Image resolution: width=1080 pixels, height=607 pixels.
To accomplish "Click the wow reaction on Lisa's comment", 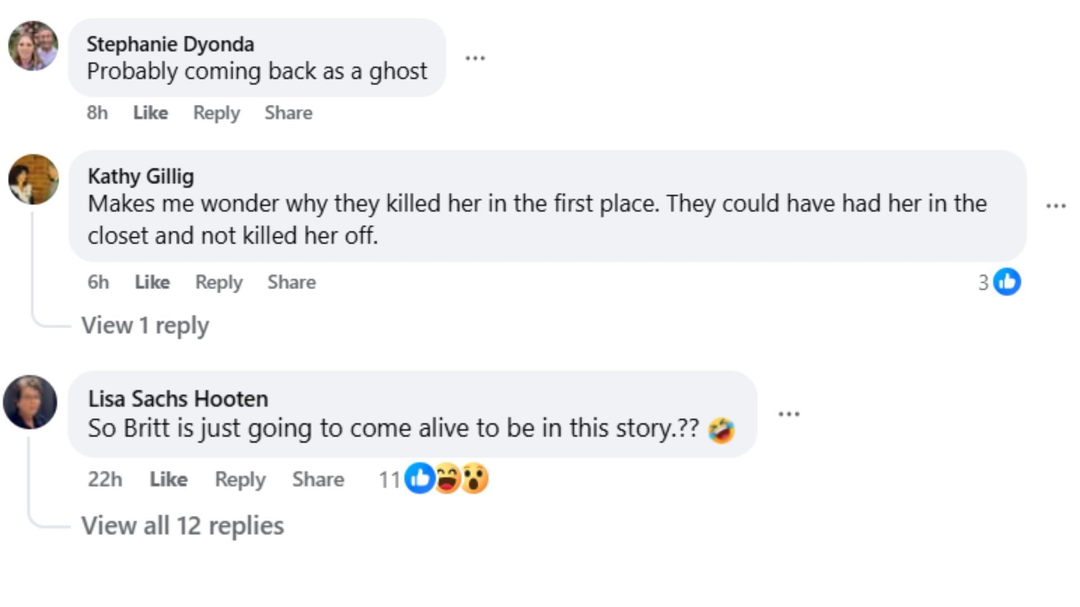I will tap(475, 479).
